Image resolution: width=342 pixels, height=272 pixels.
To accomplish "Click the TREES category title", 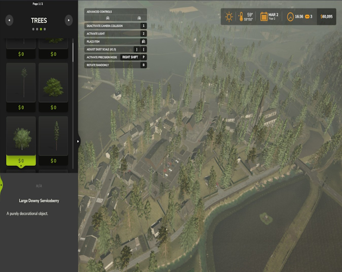I will tap(39, 21).
